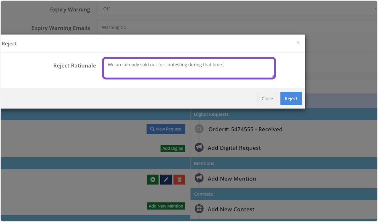Click the green Add Digital button
The width and height of the screenshot is (378, 222).
[173, 148]
